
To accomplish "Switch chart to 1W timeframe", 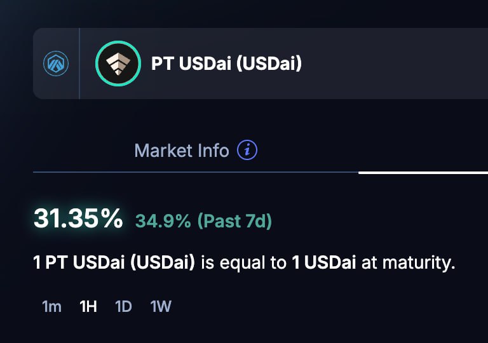I will pyautogui.click(x=161, y=306).
